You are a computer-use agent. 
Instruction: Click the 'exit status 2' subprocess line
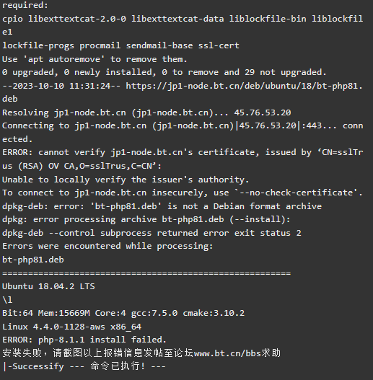pos(152,233)
